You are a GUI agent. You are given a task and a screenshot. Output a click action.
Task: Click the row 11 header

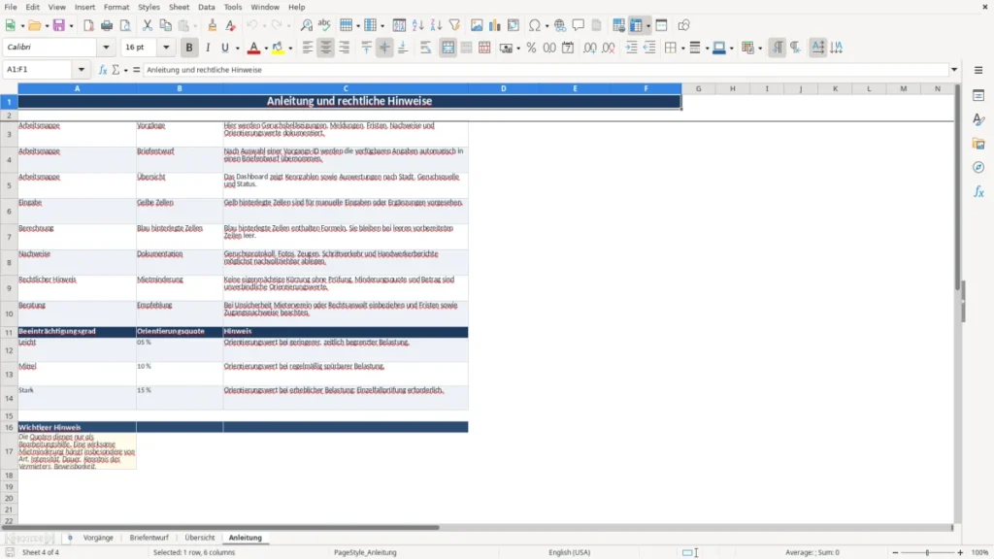[x=9, y=332]
